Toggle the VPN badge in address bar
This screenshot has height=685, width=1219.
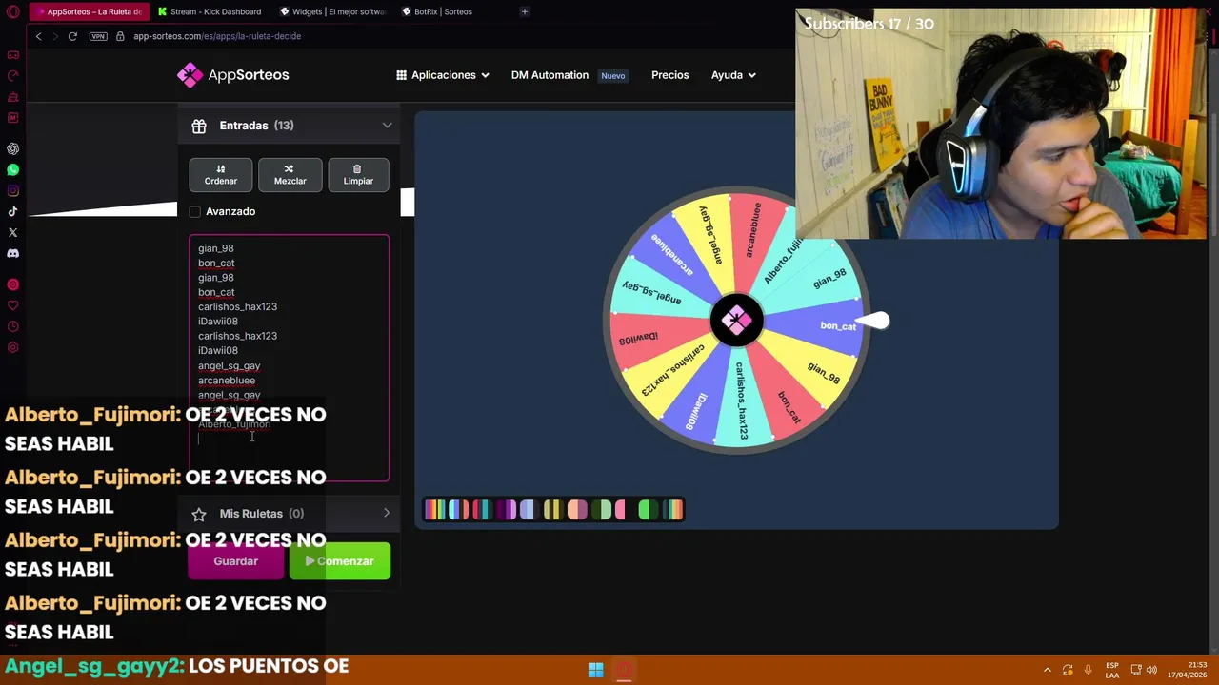pyautogui.click(x=98, y=36)
